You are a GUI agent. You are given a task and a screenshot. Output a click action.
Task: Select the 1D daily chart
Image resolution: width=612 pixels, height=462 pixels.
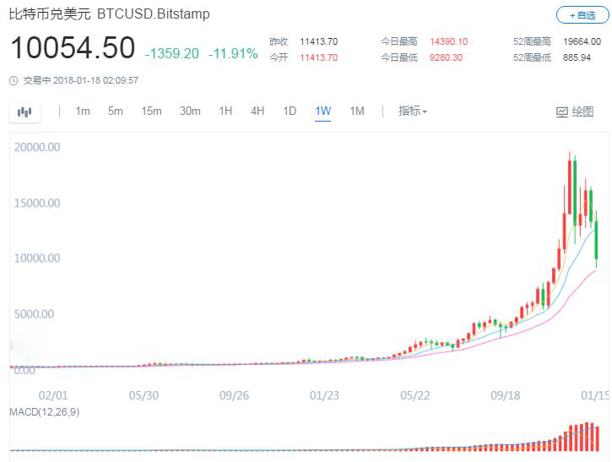tap(290, 111)
